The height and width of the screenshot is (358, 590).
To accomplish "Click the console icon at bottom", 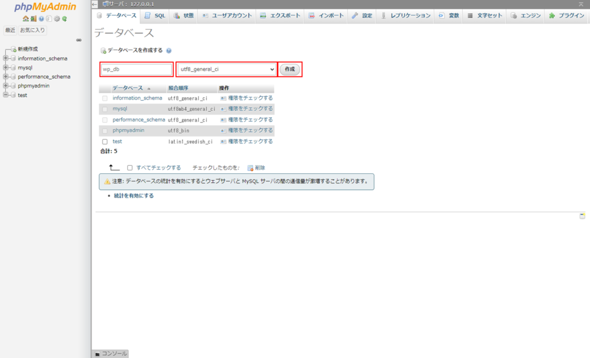I will [97, 353].
